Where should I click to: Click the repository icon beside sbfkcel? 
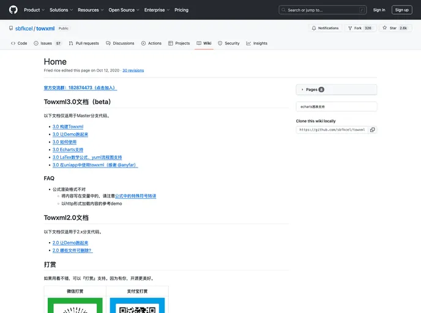coord(11,28)
